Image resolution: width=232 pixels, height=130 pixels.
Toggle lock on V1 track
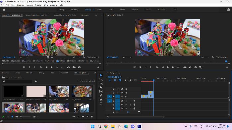coord(114,97)
